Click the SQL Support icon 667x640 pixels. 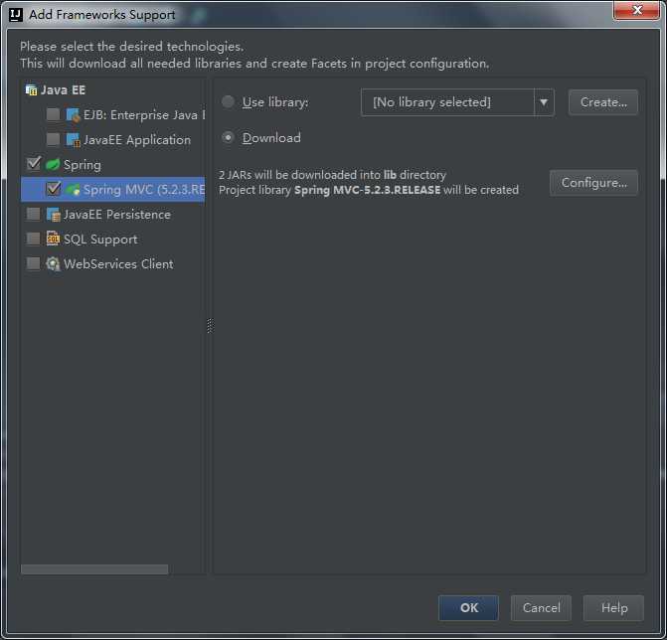[x=53, y=239]
